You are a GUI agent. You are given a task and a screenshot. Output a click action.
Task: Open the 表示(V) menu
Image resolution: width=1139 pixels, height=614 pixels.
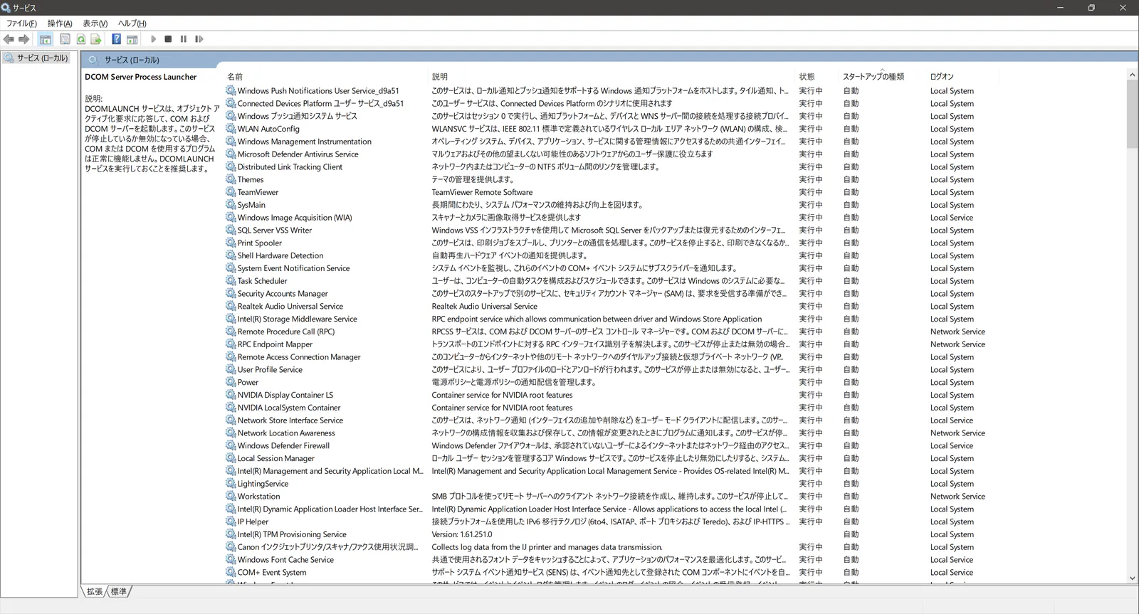(x=95, y=23)
